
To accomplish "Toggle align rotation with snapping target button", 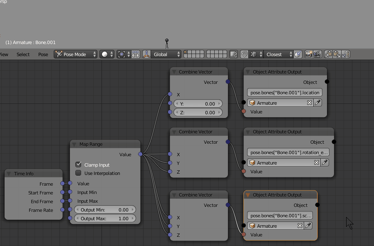I will 298,54.
